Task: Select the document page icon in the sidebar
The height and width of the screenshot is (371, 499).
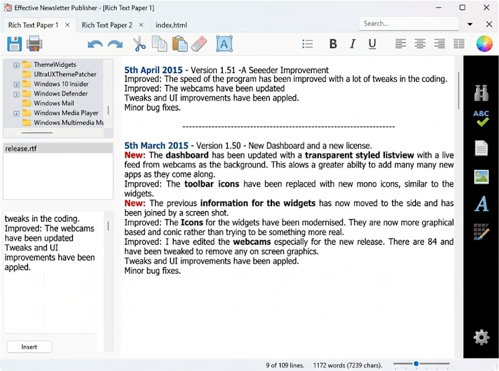Action: click(481, 148)
